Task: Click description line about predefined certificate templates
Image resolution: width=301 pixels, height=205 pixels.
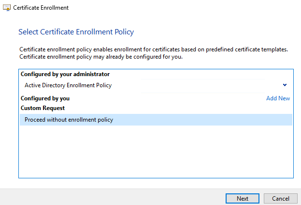Action: pos(154,49)
